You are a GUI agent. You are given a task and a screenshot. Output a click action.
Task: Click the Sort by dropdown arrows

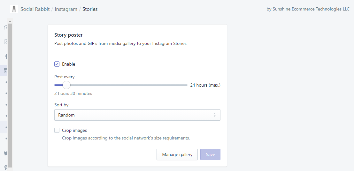click(215, 115)
